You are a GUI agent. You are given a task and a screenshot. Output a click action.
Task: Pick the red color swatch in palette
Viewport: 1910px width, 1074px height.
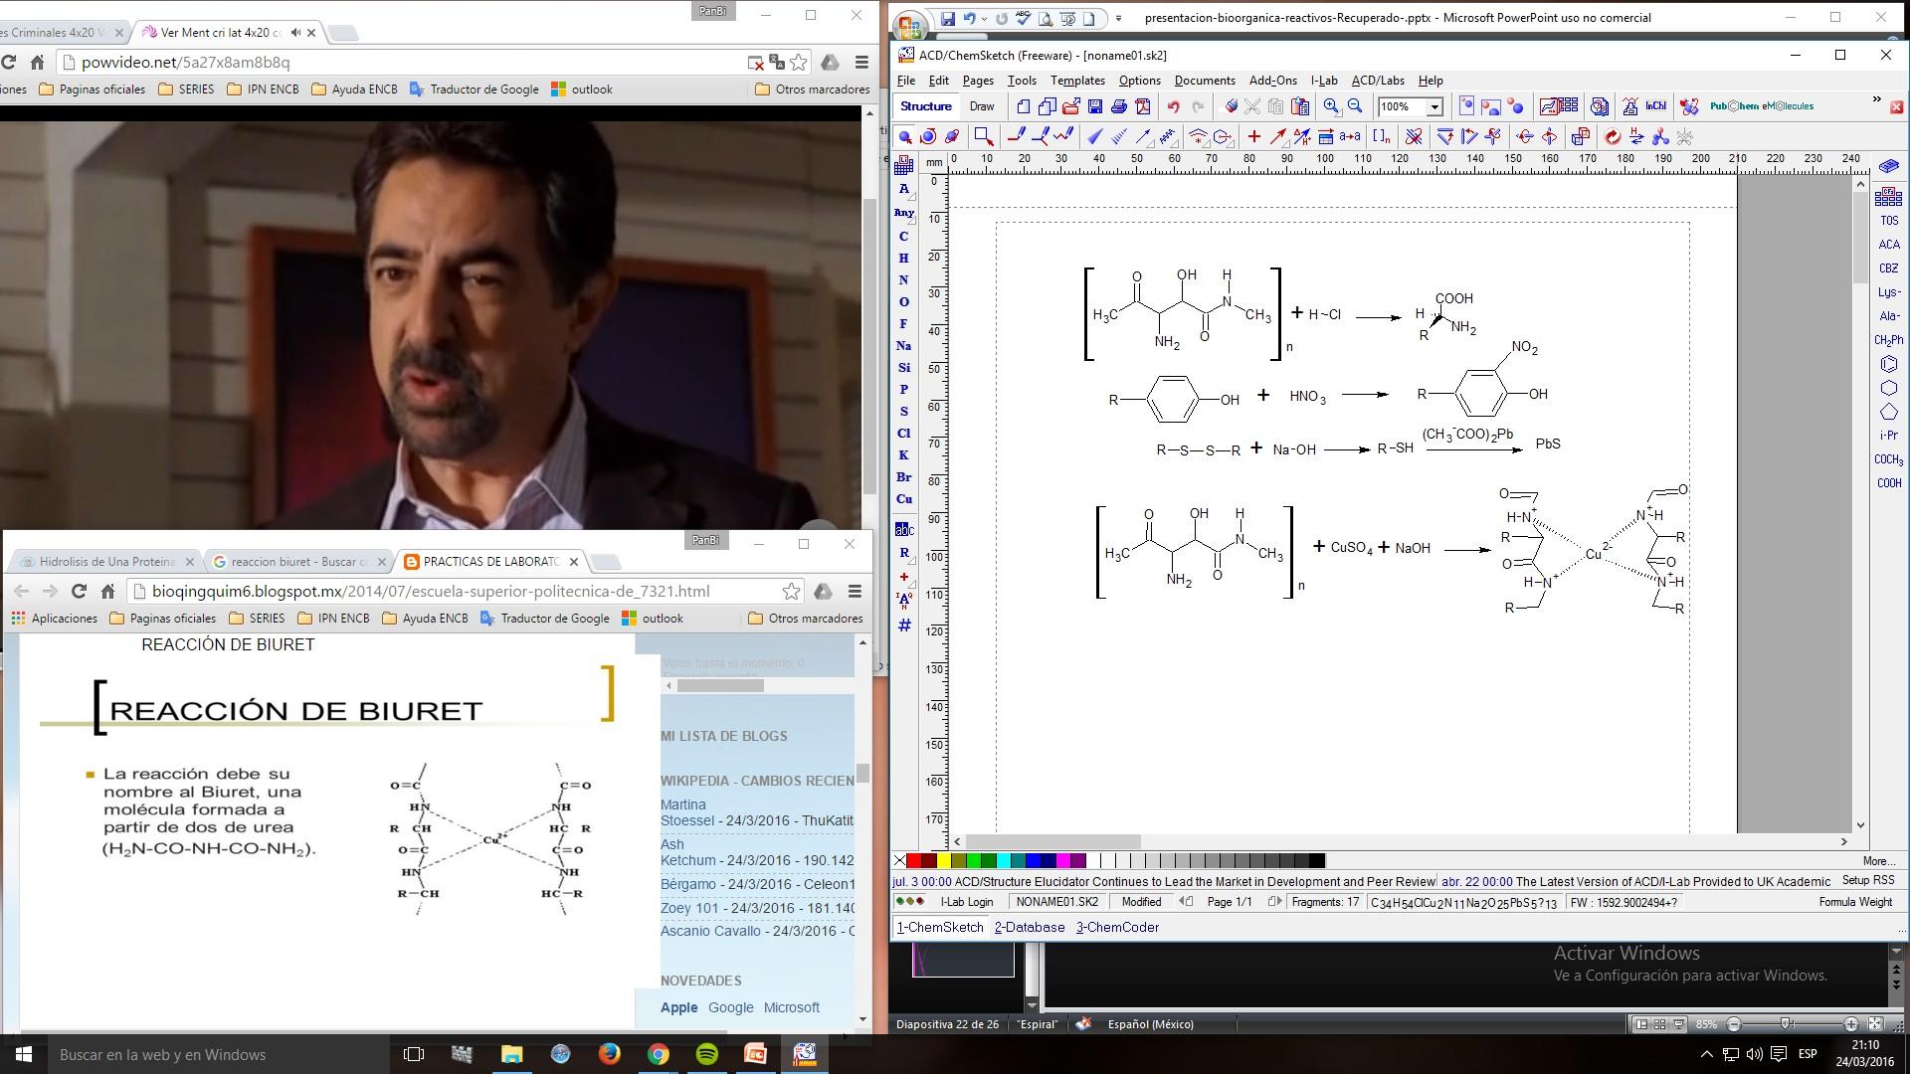pyautogui.click(x=913, y=861)
